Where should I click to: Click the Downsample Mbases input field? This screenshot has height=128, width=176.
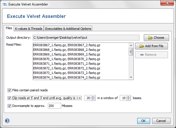55,106
